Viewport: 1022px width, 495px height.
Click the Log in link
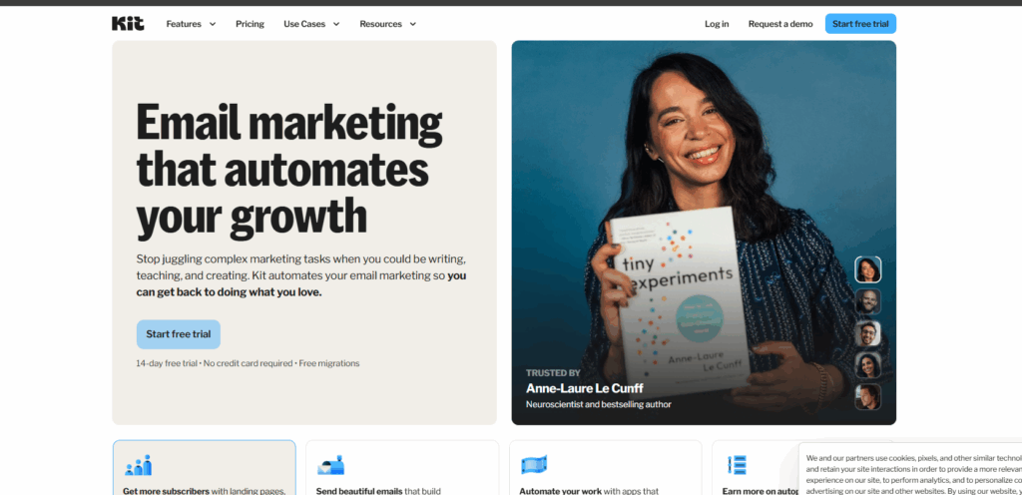point(717,24)
